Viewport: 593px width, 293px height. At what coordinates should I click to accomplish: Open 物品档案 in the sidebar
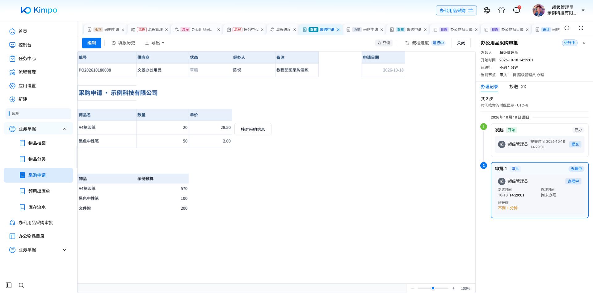click(38, 143)
